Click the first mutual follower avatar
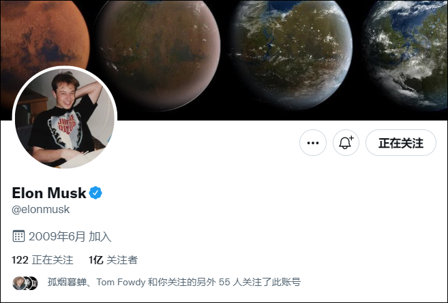This screenshot has width=448, height=303. click(18, 283)
